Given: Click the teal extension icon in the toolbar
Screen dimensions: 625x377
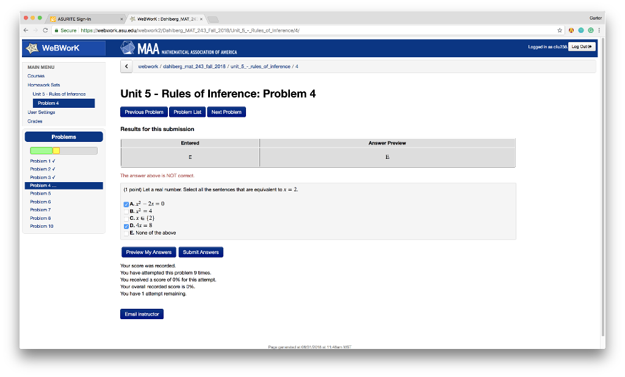Looking at the screenshot, I should tap(581, 30).
